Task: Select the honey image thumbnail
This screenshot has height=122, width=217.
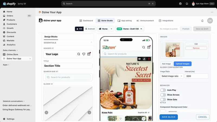Action: pos(173,50)
